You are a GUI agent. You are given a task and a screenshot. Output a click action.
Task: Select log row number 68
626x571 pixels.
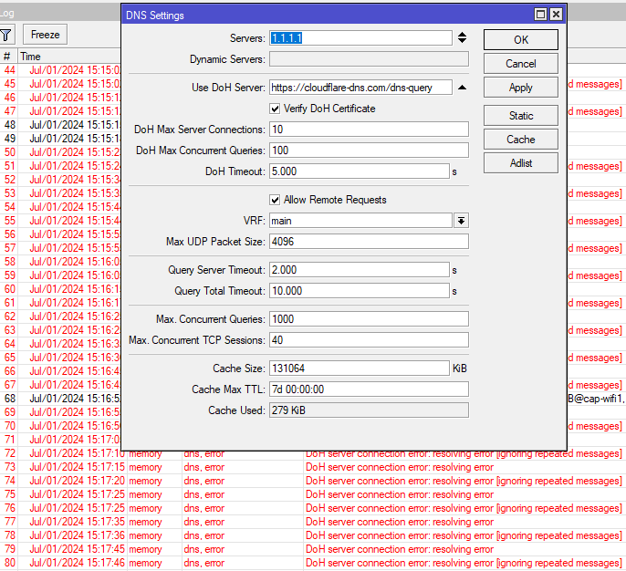9,399
